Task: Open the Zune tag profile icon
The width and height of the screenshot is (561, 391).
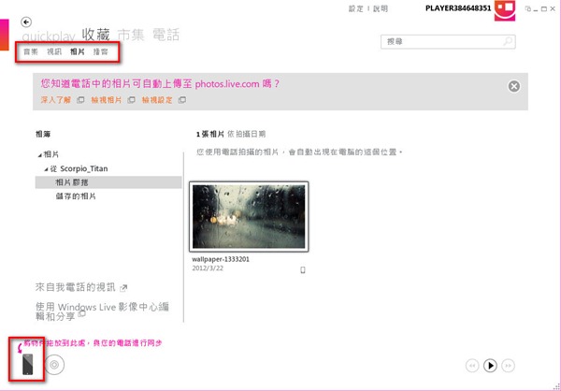Action: pos(505,10)
